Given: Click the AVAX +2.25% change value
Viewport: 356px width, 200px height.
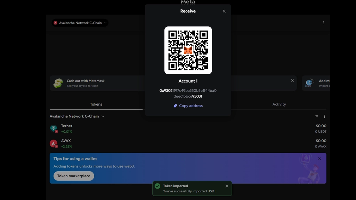Looking at the screenshot, I should click(x=66, y=147).
